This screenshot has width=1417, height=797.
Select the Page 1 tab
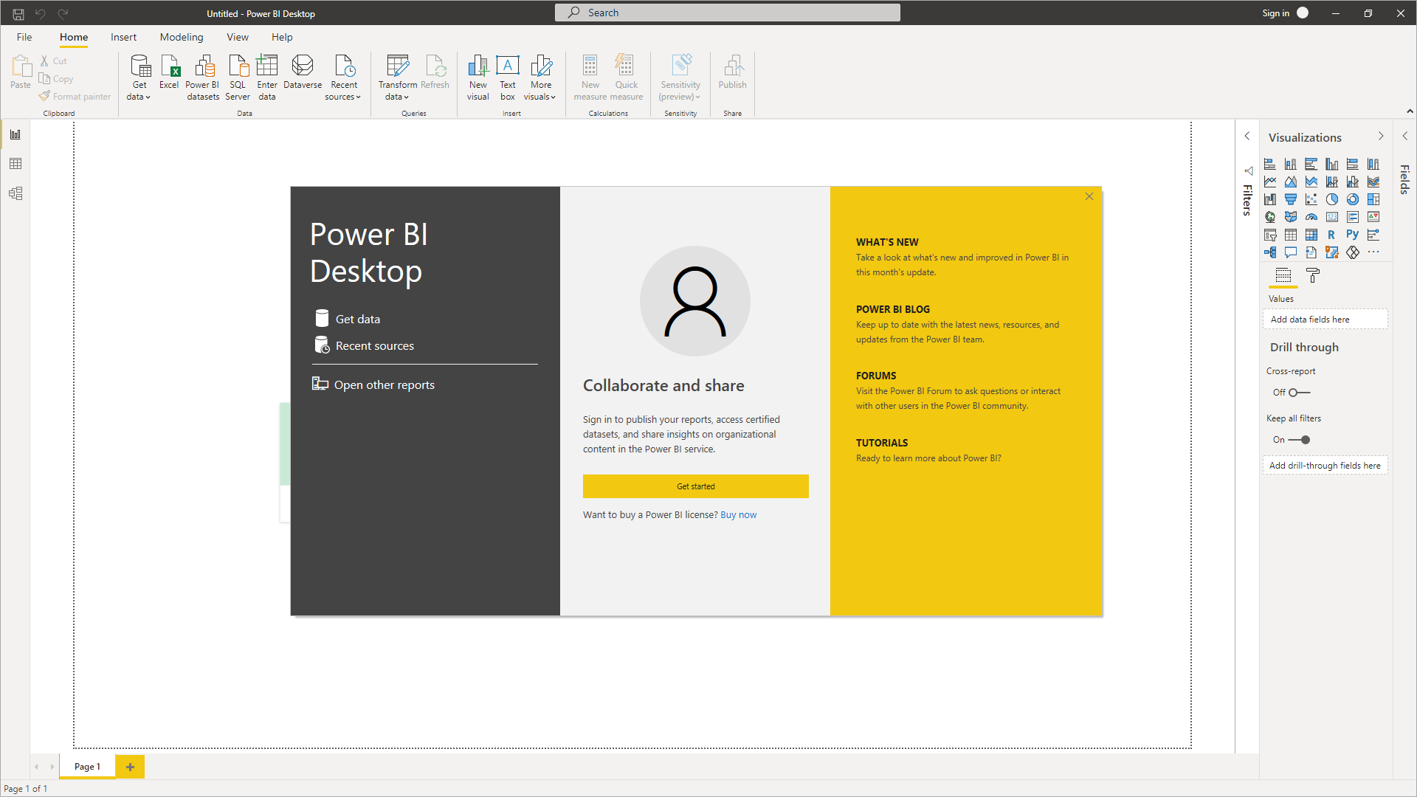click(87, 767)
